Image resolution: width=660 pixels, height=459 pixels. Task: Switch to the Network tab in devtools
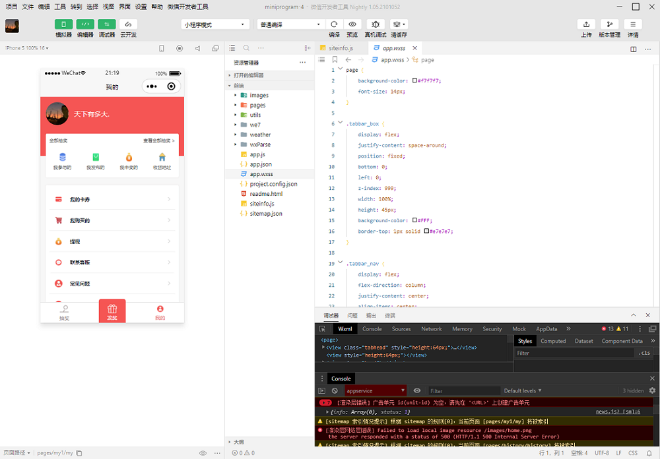pyautogui.click(x=431, y=329)
